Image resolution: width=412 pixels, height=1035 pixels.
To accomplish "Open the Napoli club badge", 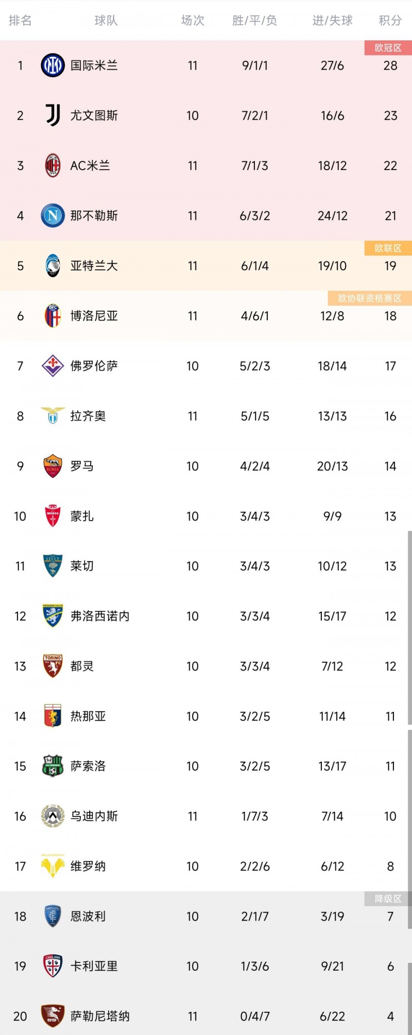I will click(x=52, y=215).
